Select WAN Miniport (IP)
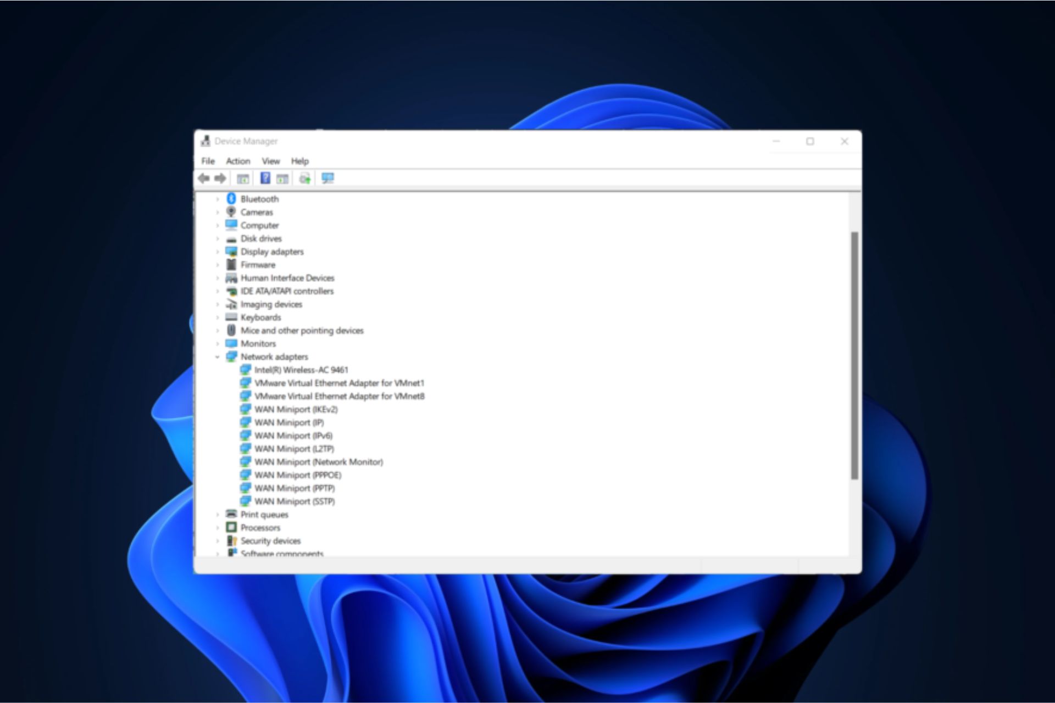1055x703 pixels. (x=289, y=423)
